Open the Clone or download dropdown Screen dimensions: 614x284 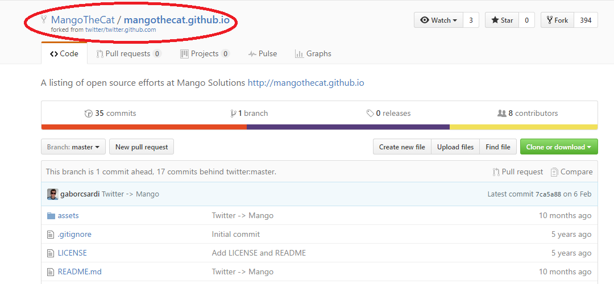click(559, 147)
